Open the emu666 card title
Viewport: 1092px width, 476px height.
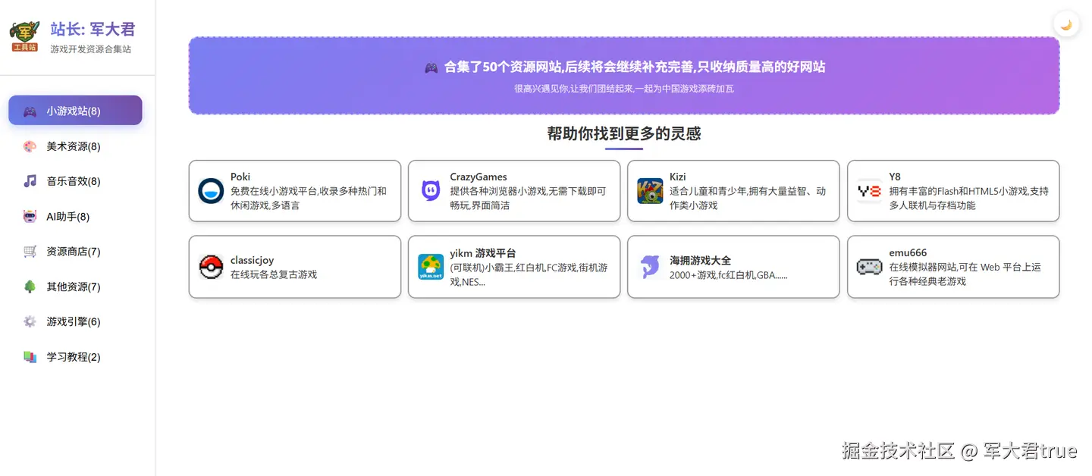pyautogui.click(x=908, y=252)
